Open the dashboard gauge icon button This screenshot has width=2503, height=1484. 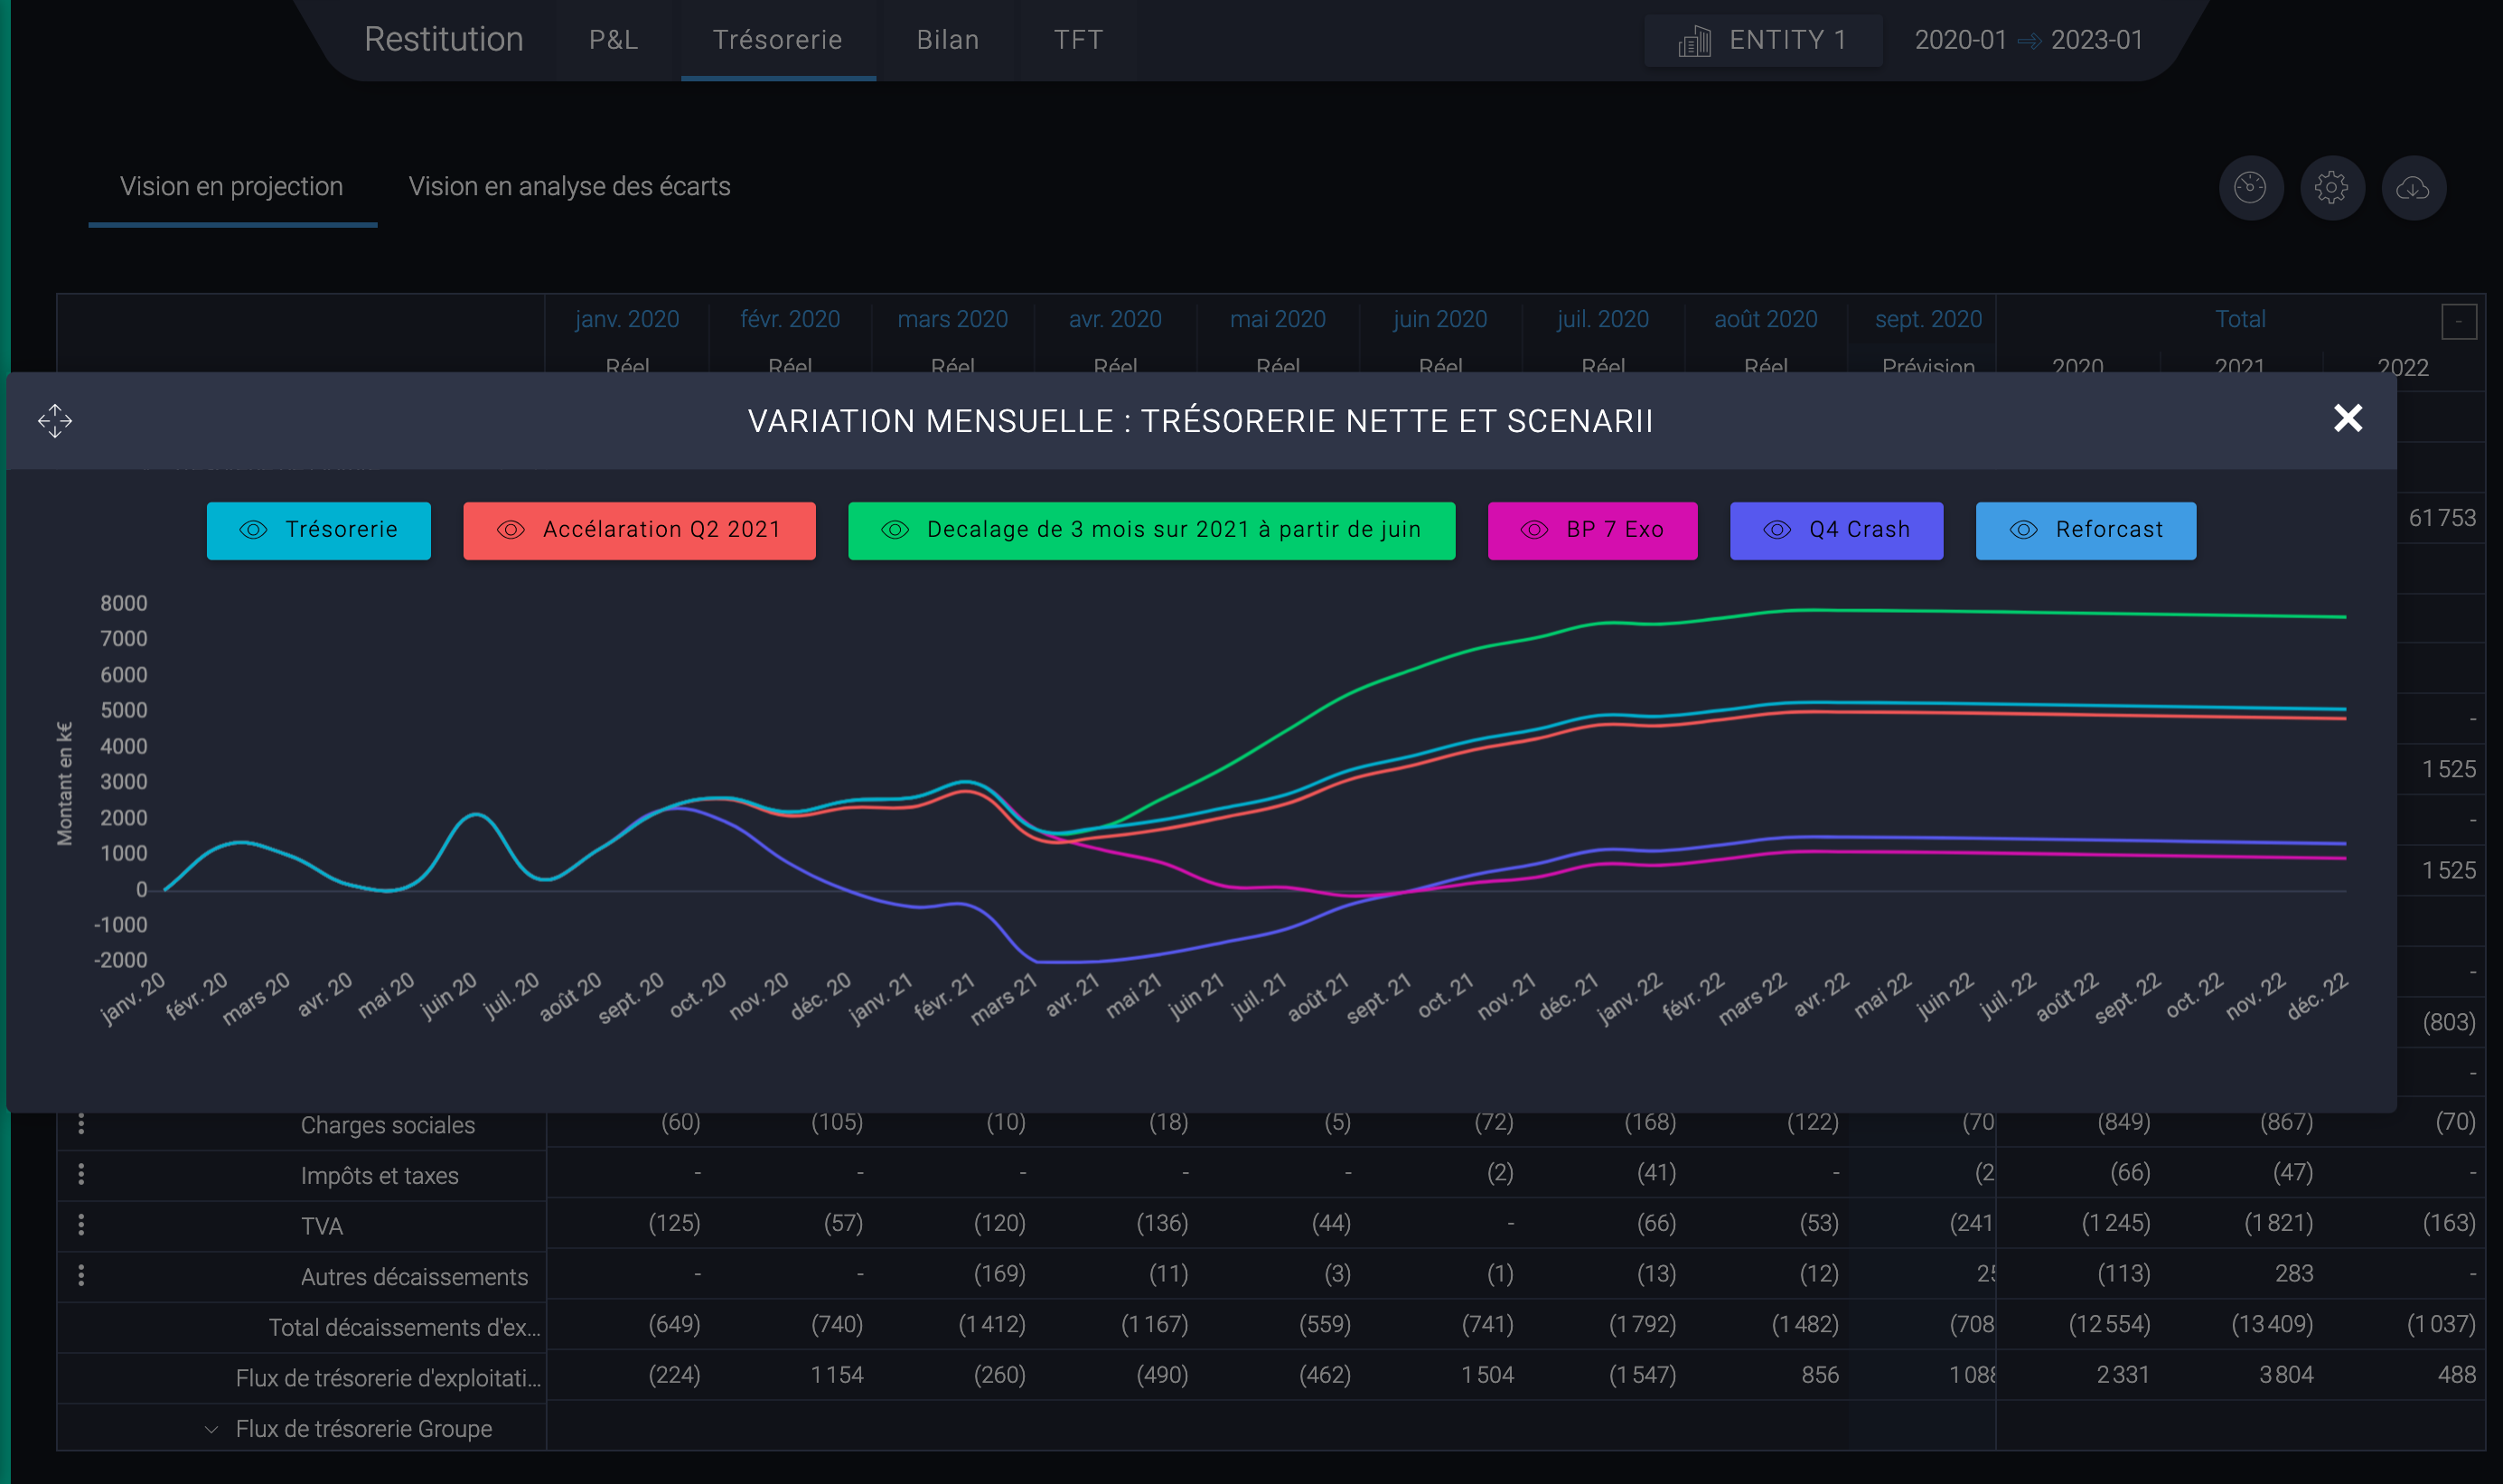tap(2251, 187)
